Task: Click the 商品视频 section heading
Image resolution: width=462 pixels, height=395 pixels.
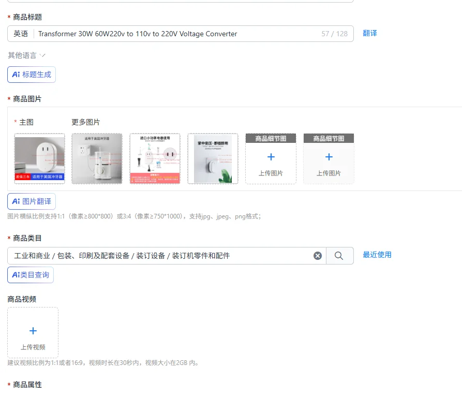Action: (22, 299)
